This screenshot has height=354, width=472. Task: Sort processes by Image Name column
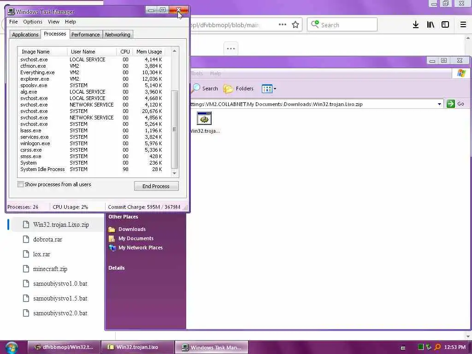(x=43, y=52)
